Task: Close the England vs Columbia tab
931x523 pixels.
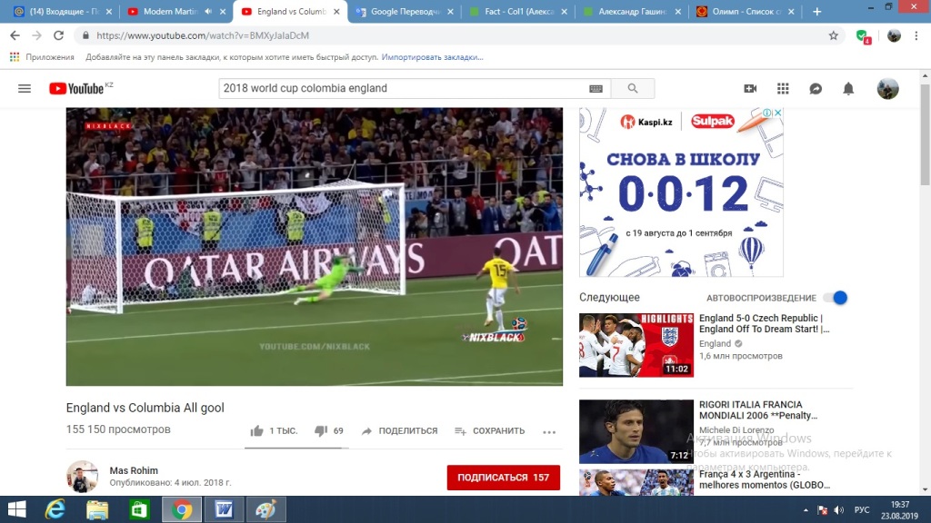Action: [336, 11]
